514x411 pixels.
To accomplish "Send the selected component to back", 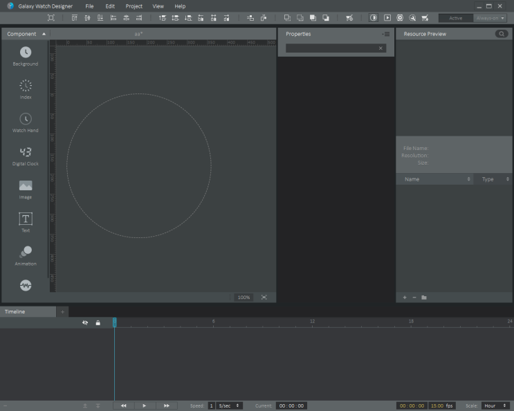I will 326,18.
